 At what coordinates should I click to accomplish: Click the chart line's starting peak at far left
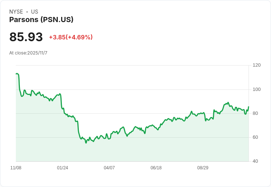coord(17,74)
